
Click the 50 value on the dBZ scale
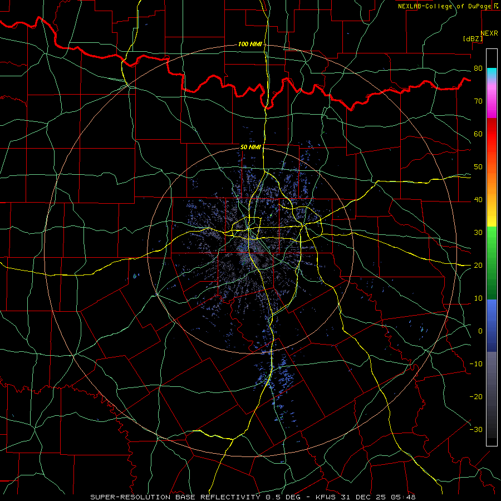pos(478,167)
